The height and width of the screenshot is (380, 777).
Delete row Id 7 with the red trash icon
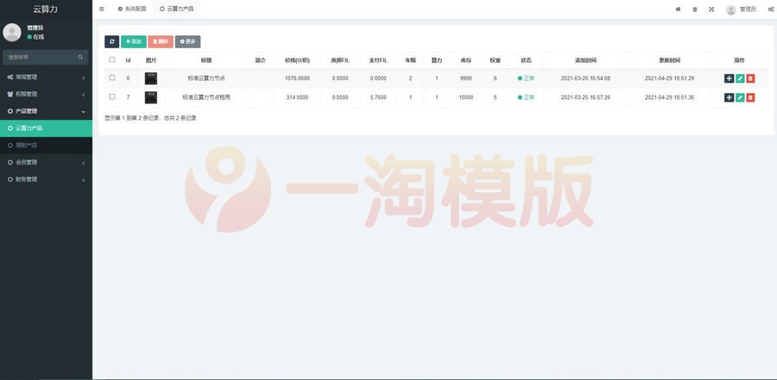[750, 97]
